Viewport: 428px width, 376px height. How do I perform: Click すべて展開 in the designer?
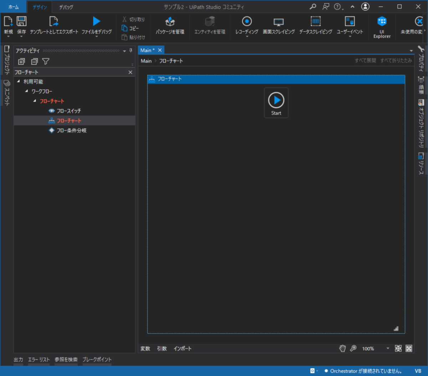[x=365, y=61]
